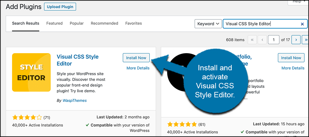Go to previous page of results
The image size is (309, 137).
coord(262,40)
